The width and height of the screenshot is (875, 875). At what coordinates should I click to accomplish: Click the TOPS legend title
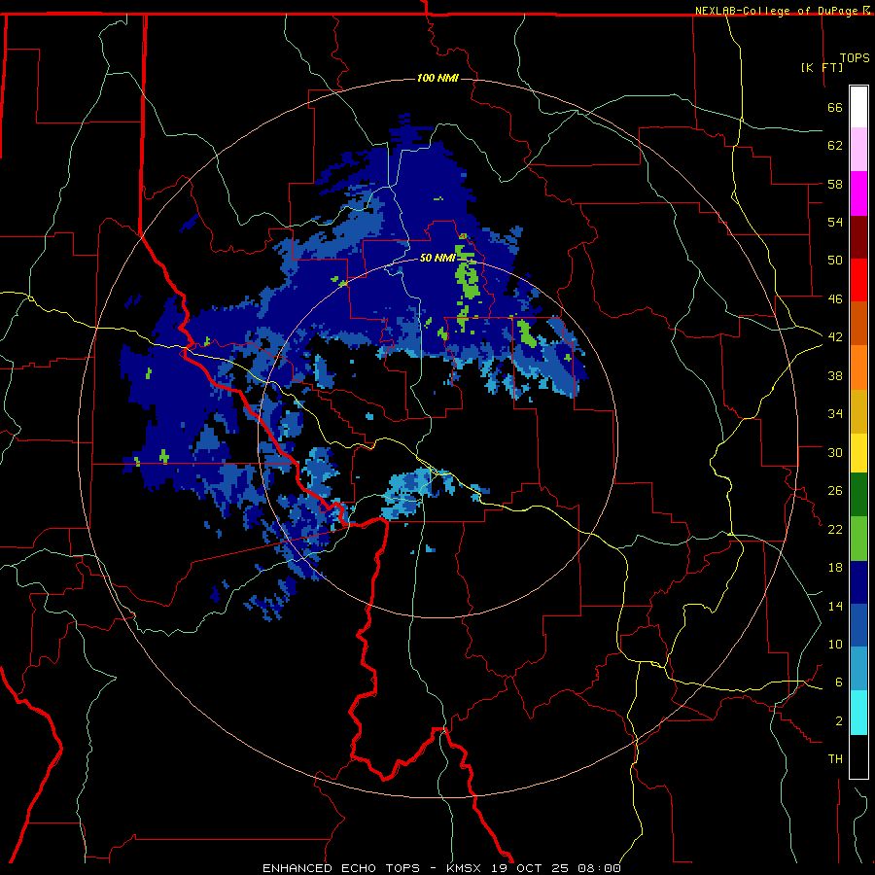point(855,57)
